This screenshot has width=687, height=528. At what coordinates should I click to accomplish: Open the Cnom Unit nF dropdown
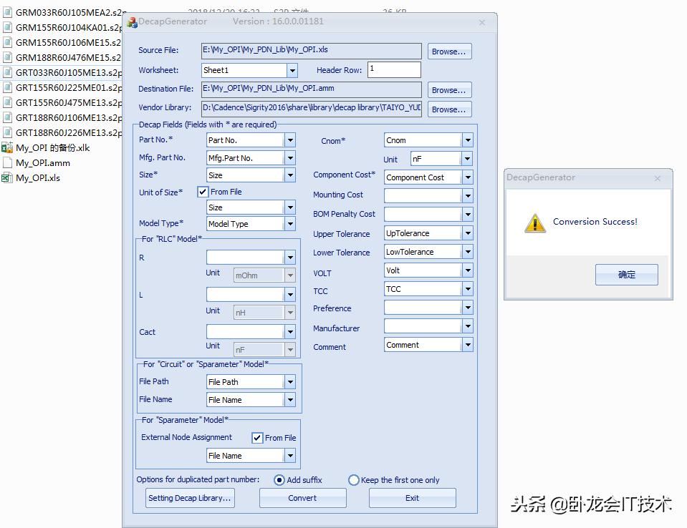pyautogui.click(x=468, y=159)
